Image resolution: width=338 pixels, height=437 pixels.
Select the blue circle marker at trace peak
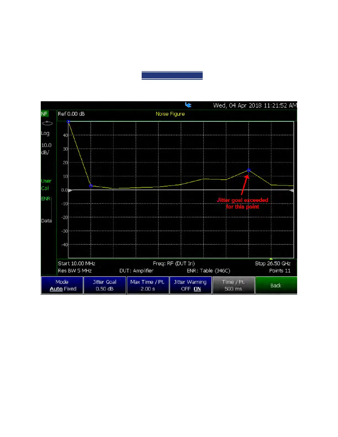click(68, 122)
